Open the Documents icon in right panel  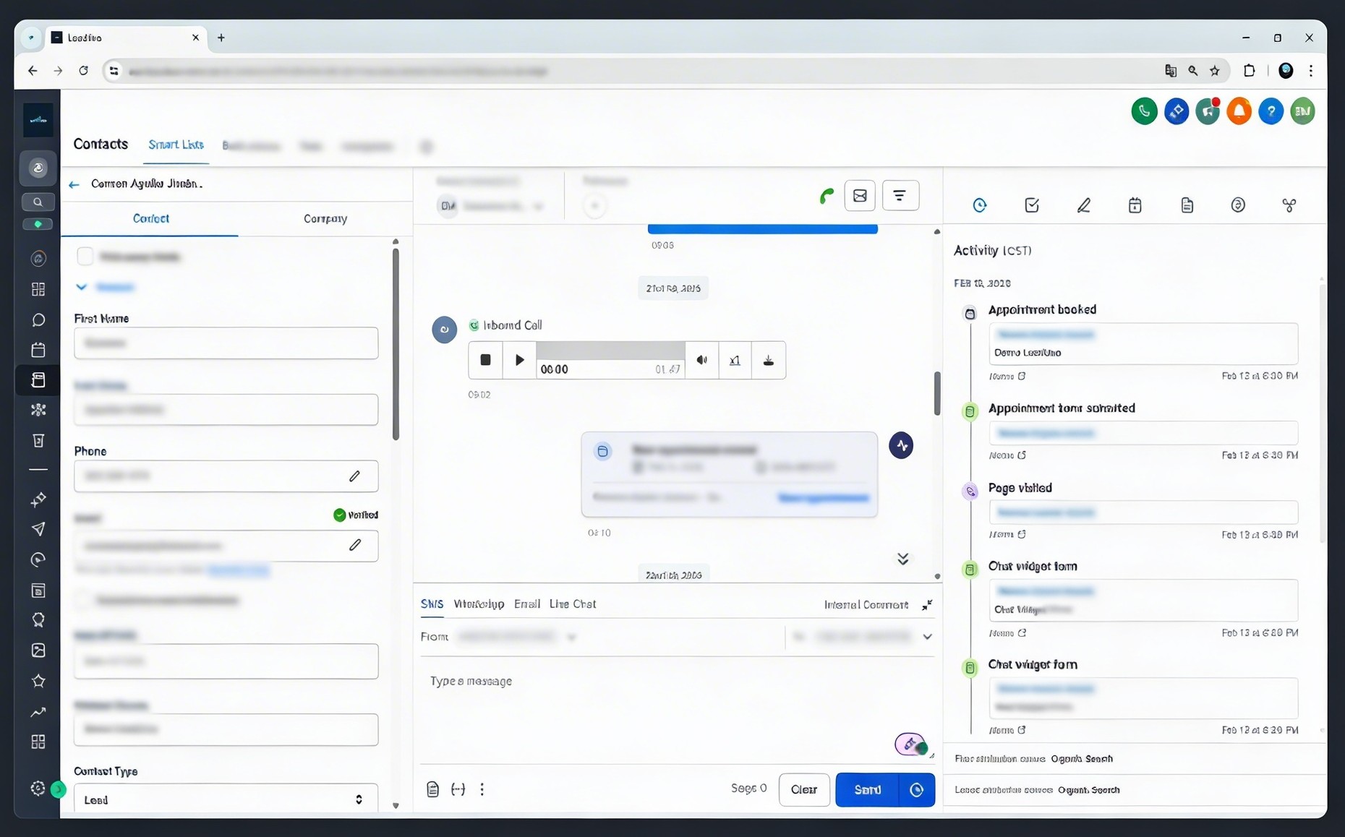tap(1187, 205)
